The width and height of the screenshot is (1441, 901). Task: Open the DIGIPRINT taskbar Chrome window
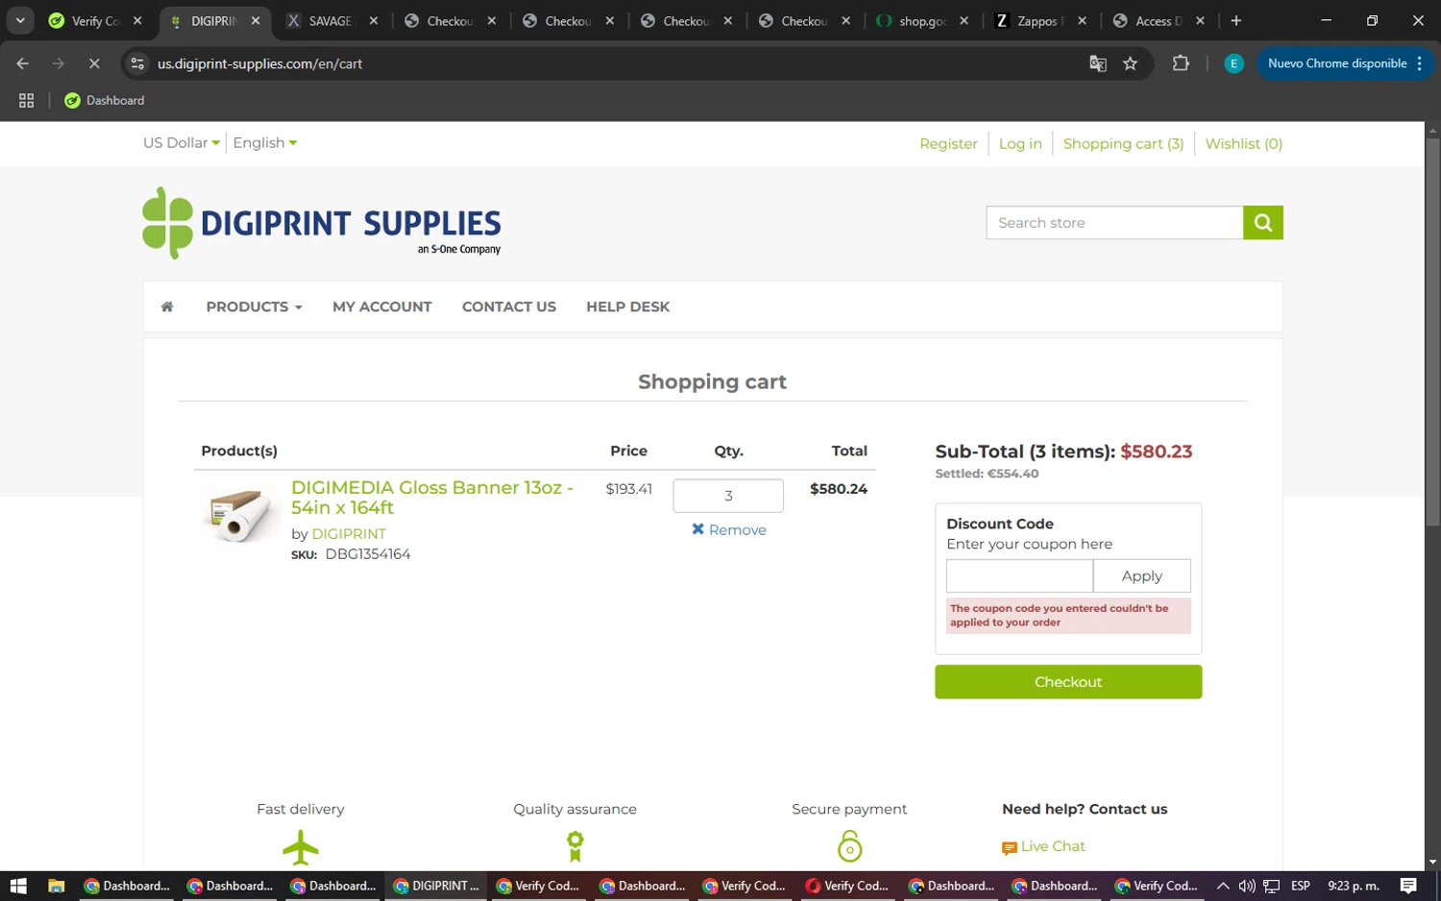437,886
